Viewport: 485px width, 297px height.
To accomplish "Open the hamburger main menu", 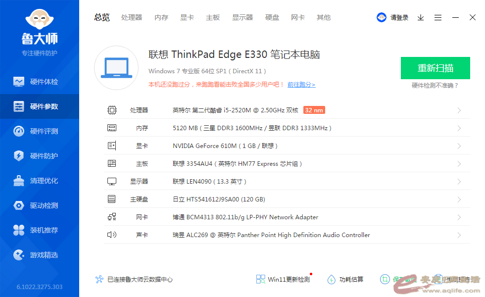I will click(x=438, y=17).
